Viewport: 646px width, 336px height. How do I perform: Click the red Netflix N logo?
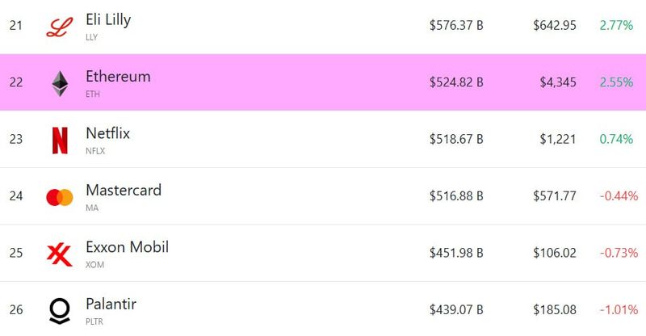pos(60,141)
